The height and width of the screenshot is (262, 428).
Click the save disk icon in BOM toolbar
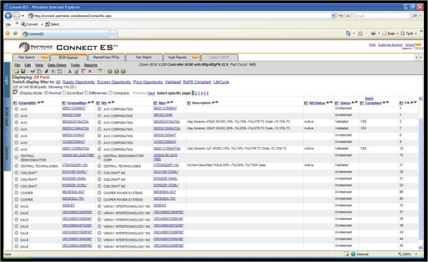(23, 72)
